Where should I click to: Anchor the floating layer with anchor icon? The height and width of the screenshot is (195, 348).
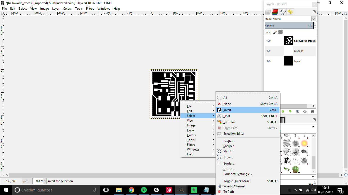coord(305,111)
